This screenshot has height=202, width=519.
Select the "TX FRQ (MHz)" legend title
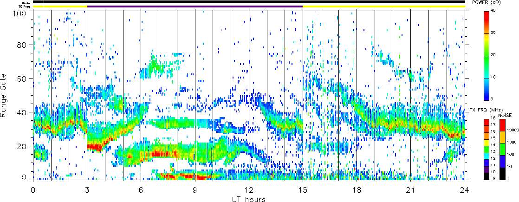click(485, 110)
